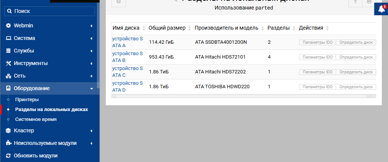Sort table by Имя диска column

[126, 28]
